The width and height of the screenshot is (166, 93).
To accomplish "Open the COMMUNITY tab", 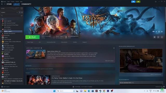I will point(26,4).
